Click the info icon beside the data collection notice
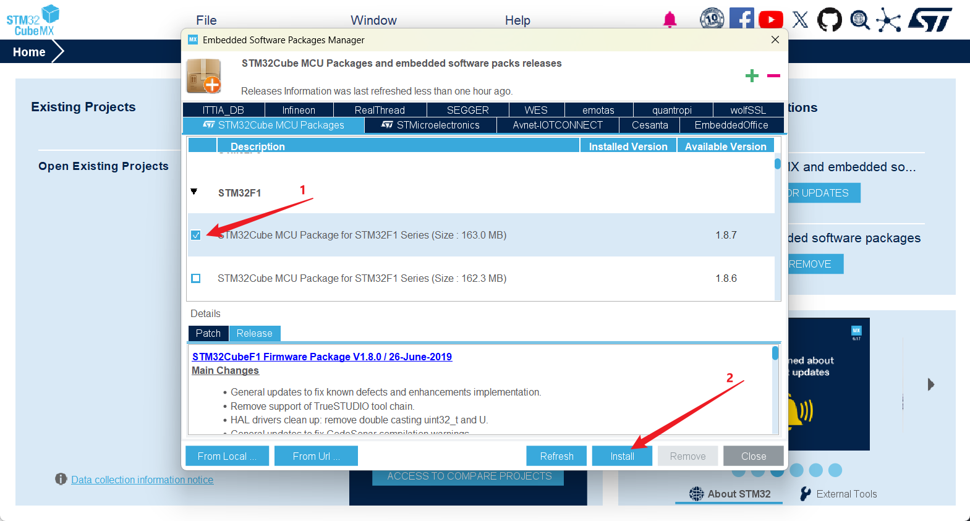The width and height of the screenshot is (970, 521). [x=61, y=479]
